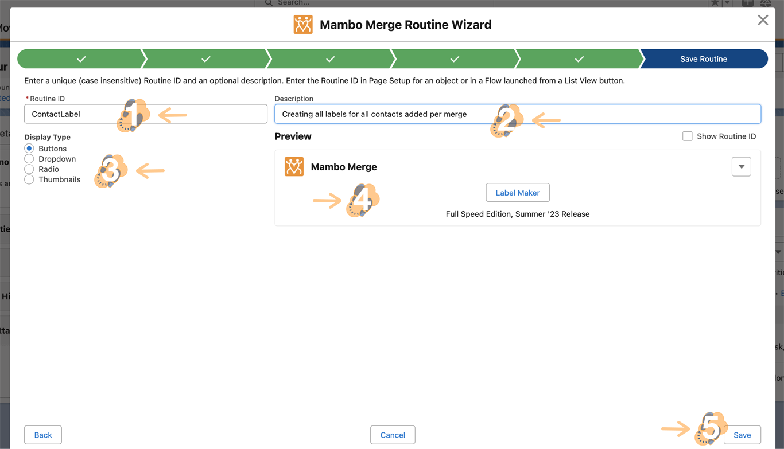Open the favorites list dropdown arrow
784x449 pixels.
(727, 3)
